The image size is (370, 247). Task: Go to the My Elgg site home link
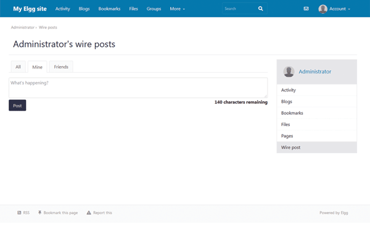pyautogui.click(x=30, y=9)
